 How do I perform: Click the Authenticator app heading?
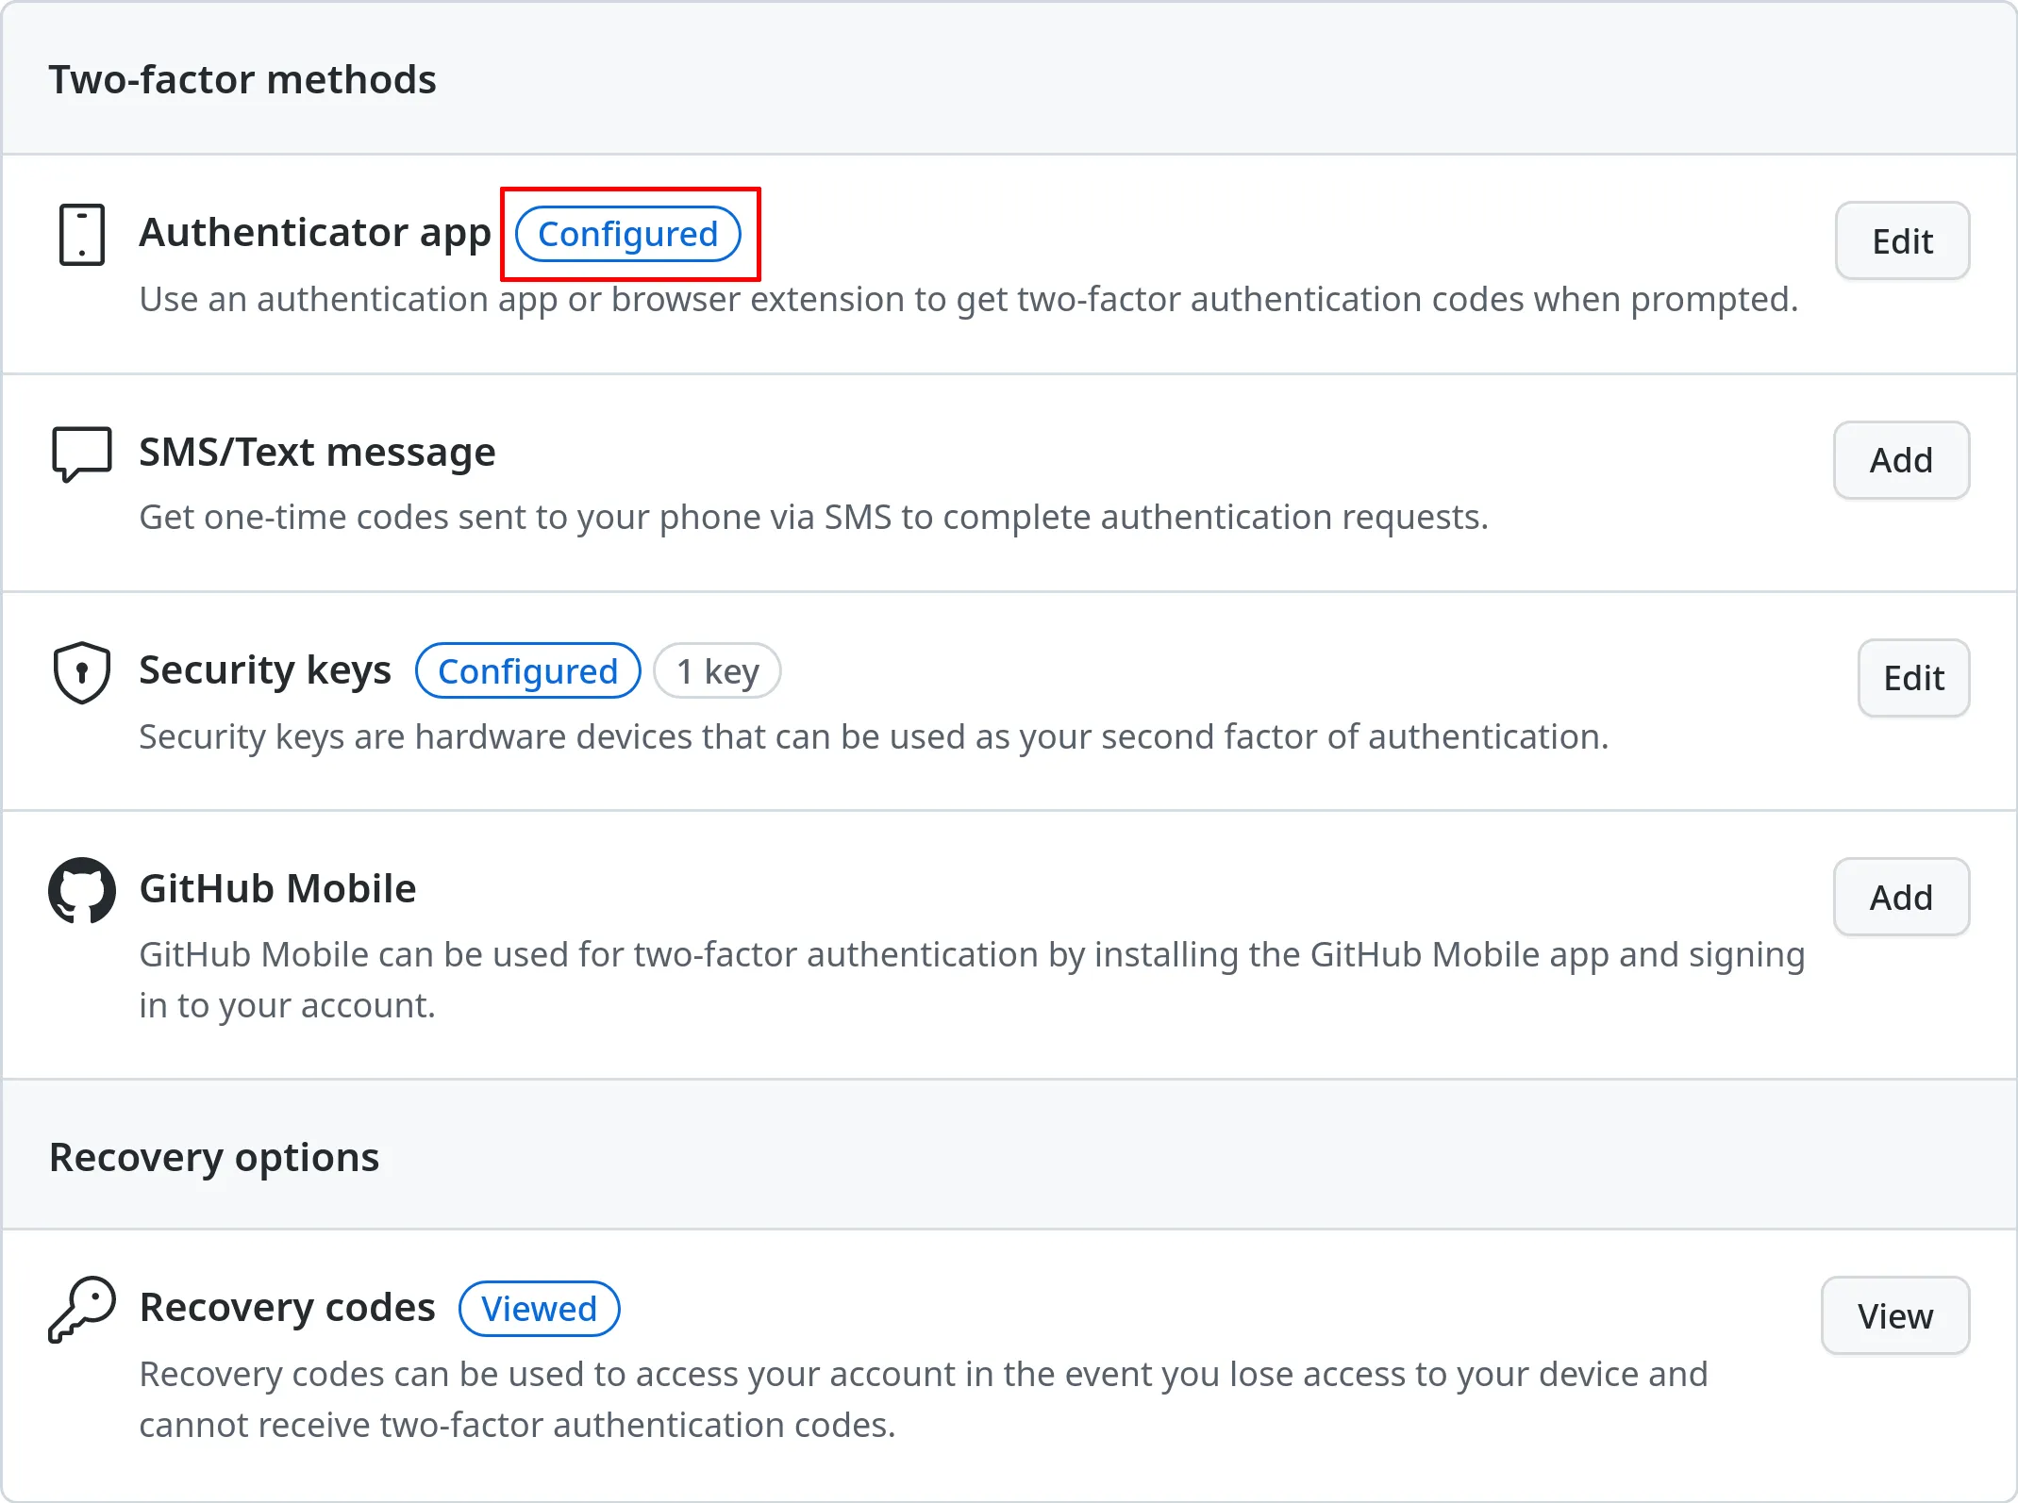click(x=314, y=232)
